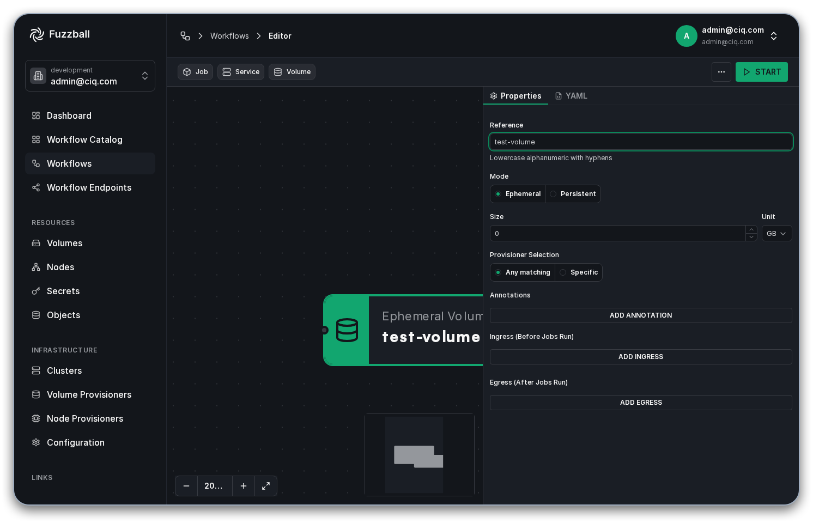Go to Workflow Endpoints page

90,187
